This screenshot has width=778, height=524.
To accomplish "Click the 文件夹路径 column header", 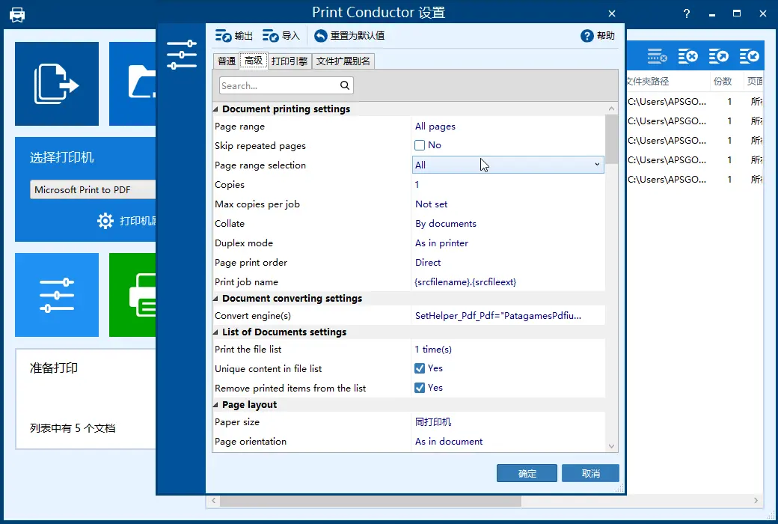I will (648, 82).
